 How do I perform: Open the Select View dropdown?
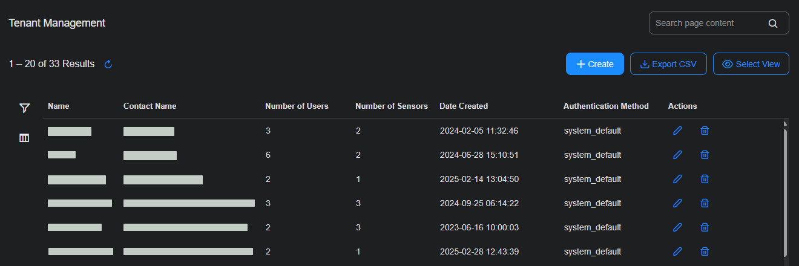[x=751, y=64]
